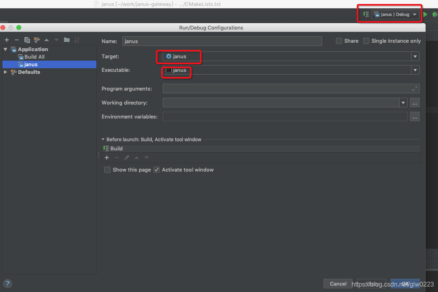The image size is (438, 292).
Task: Move before-launch task down
Action: point(146,158)
